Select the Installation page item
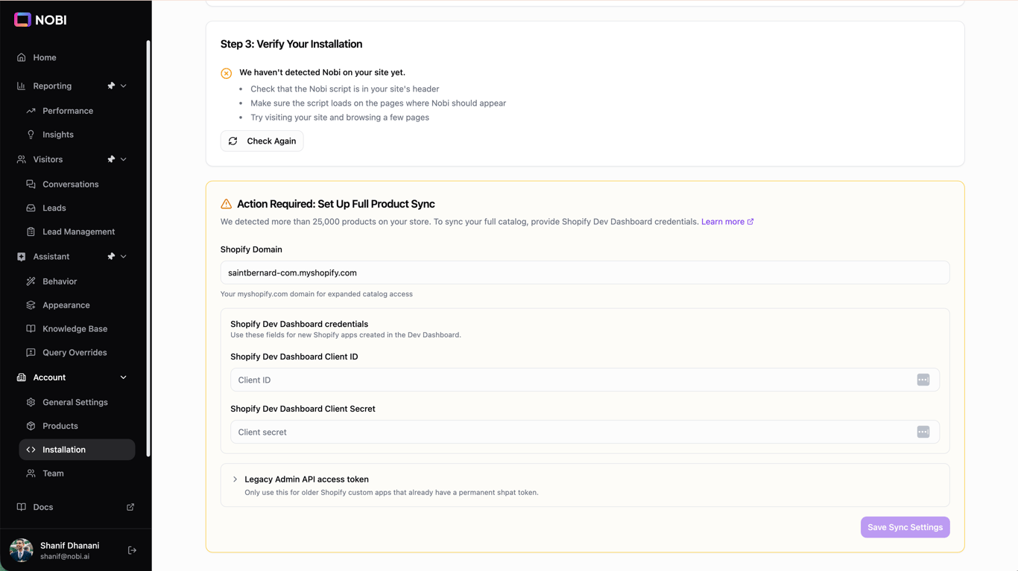 click(x=77, y=450)
